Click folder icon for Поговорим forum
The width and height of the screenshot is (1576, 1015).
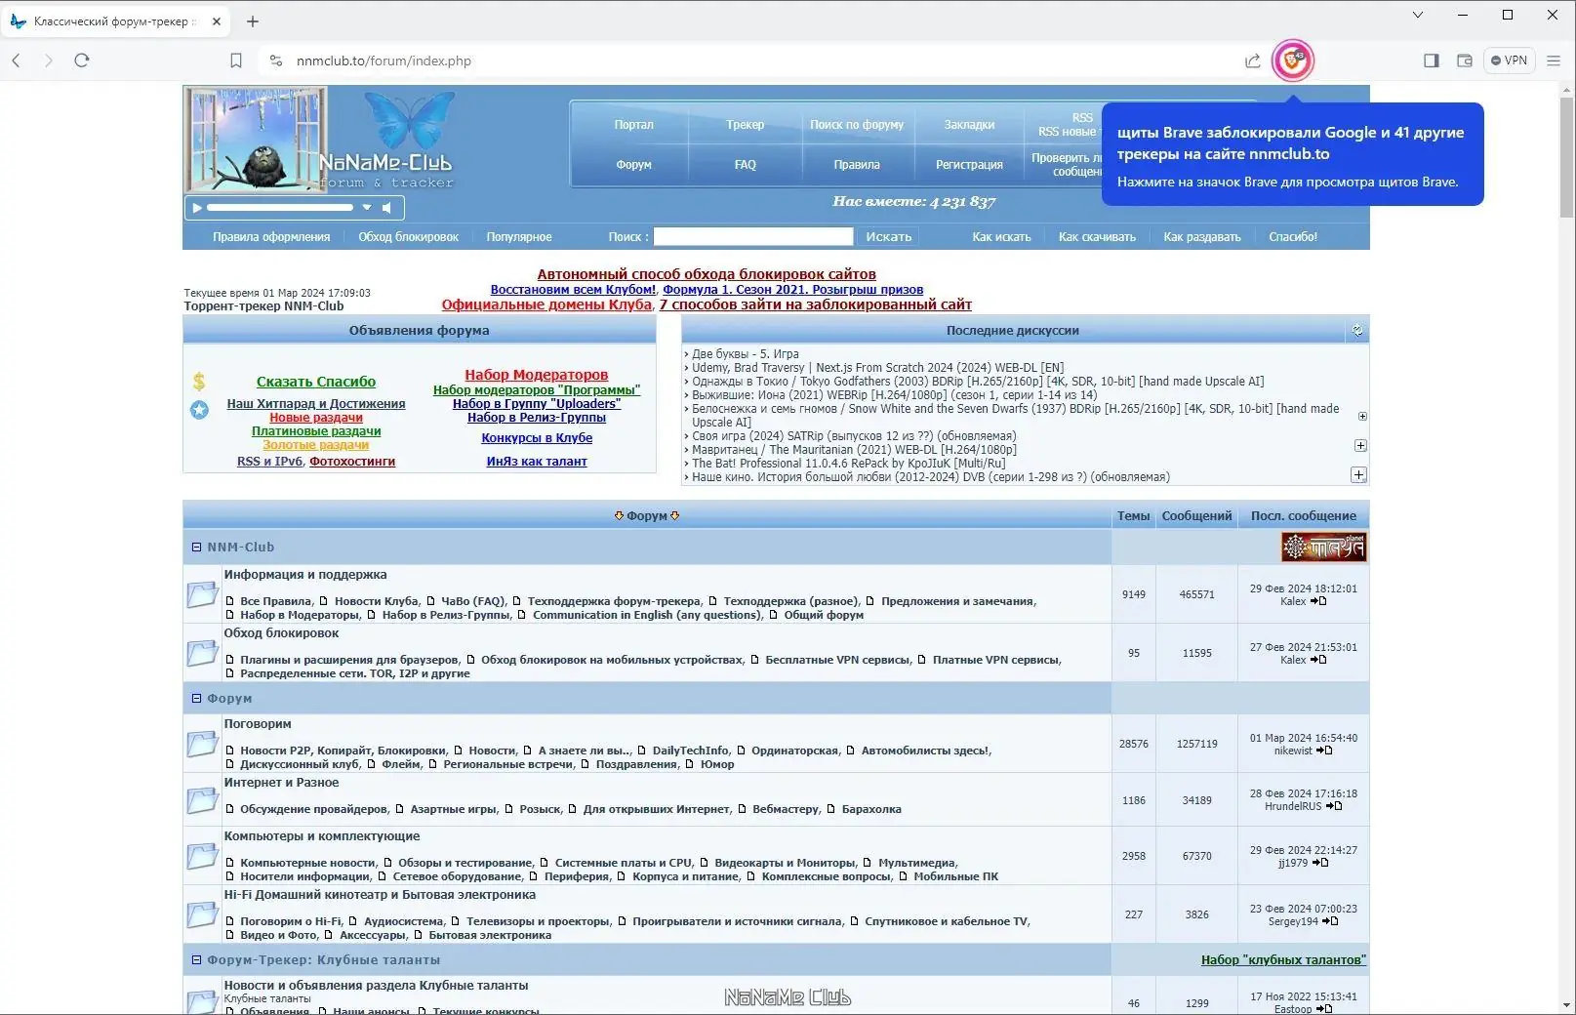[x=202, y=744]
